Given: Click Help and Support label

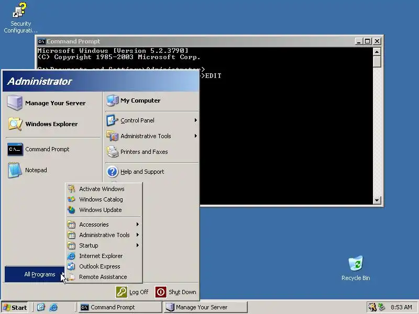Looking at the screenshot, I should click(142, 172).
